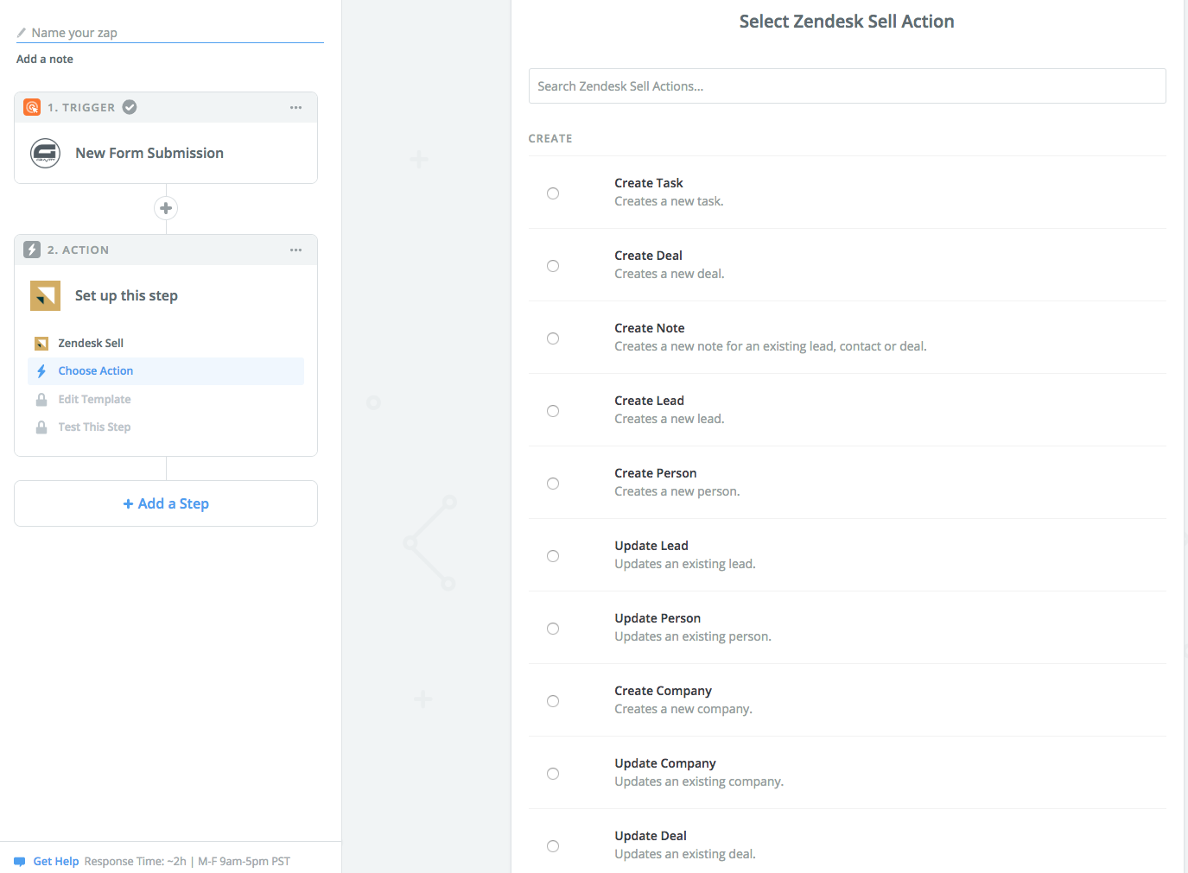This screenshot has width=1188, height=873.
Task: Click the Create Task action title
Action: [649, 183]
